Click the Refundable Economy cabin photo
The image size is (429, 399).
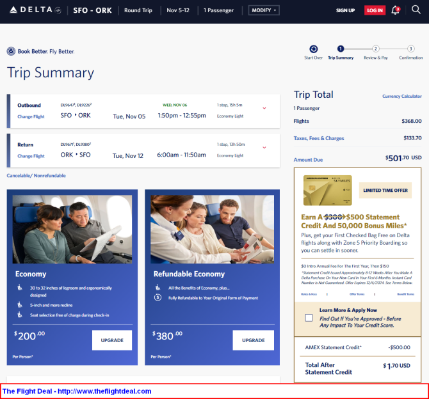213,230
